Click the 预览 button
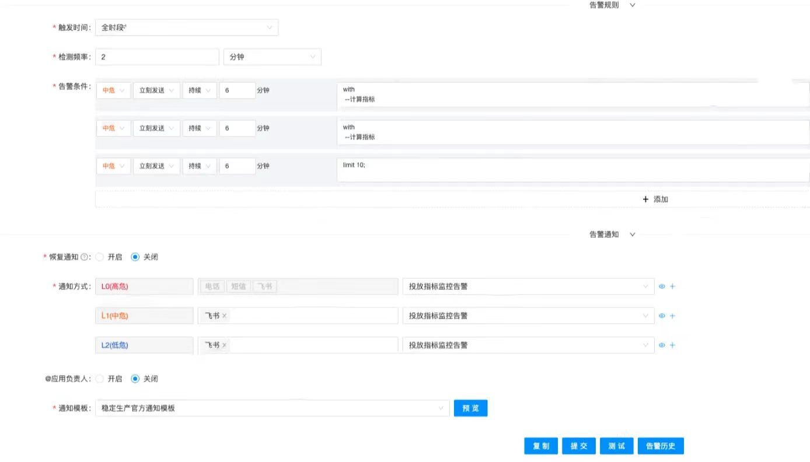This screenshot has width=810, height=462. (470, 408)
